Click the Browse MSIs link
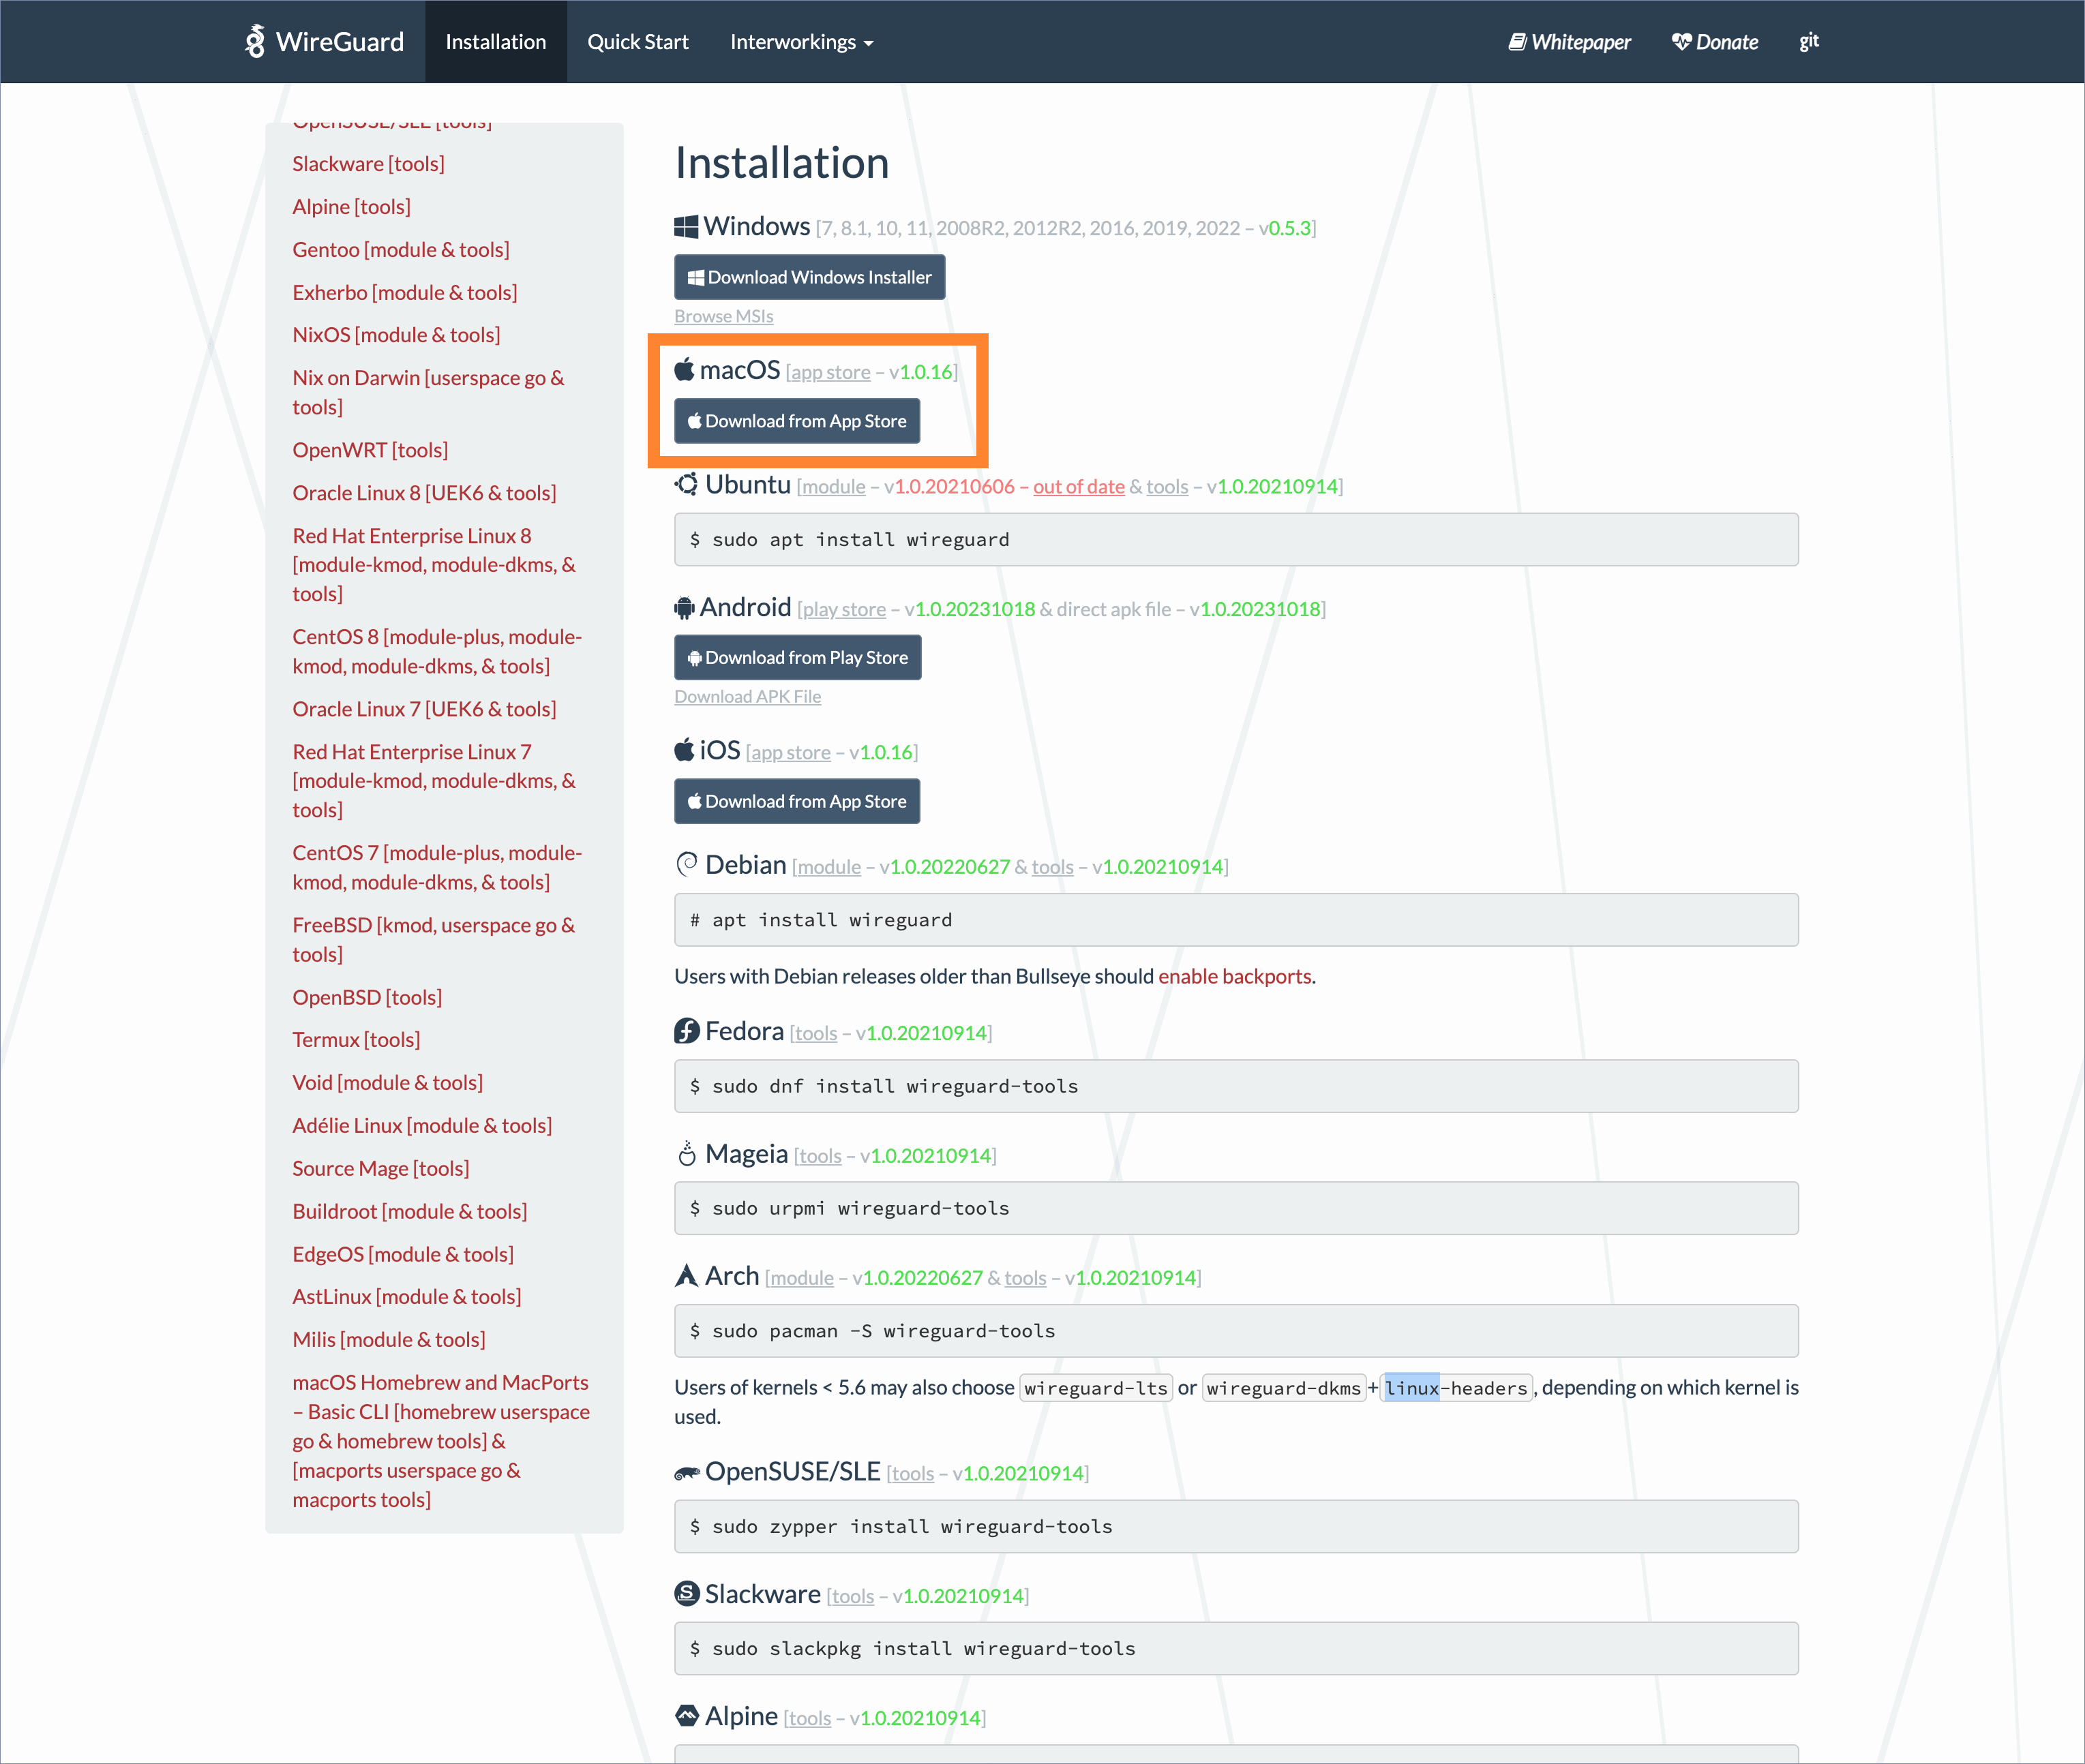The image size is (2085, 1764). click(x=723, y=316)
